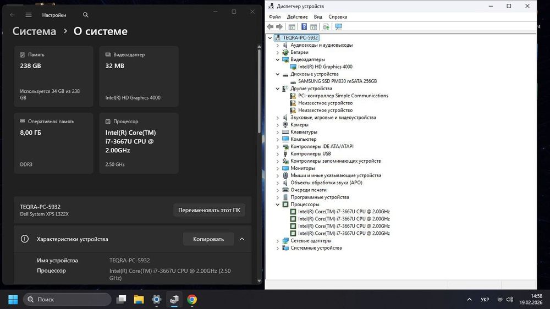Select the Очереди печати tree item
The image size is (550, 309).
[x=309, y=190]
